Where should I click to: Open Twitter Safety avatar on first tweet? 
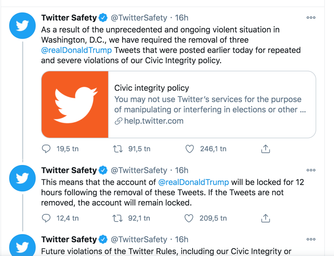click(x=22, y=26)
